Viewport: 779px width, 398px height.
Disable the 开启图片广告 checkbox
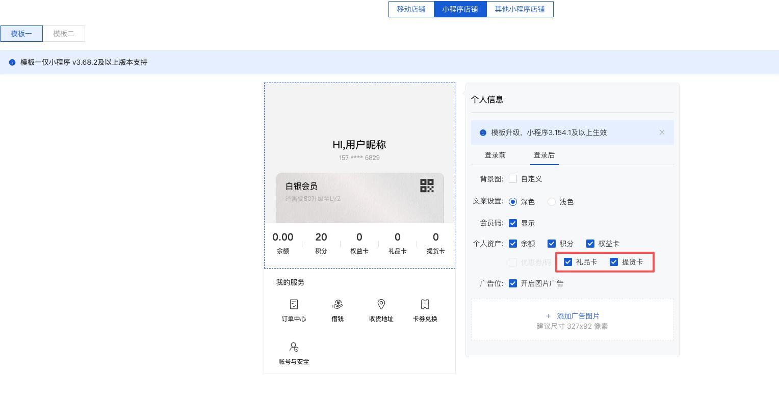pyautogui.click(x=513, y=283)
